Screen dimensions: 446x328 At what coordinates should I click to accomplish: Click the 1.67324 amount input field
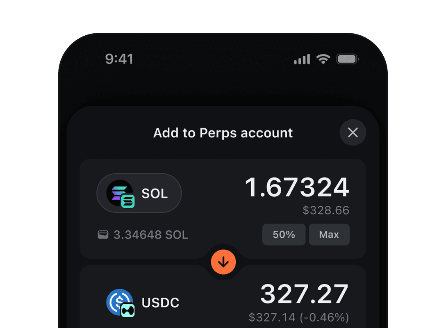(x=297, y=187)
